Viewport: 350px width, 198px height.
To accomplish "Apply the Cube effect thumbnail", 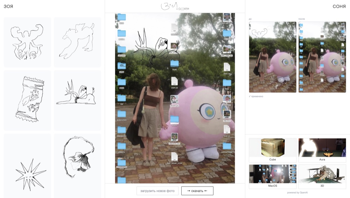I will [273, 148].
